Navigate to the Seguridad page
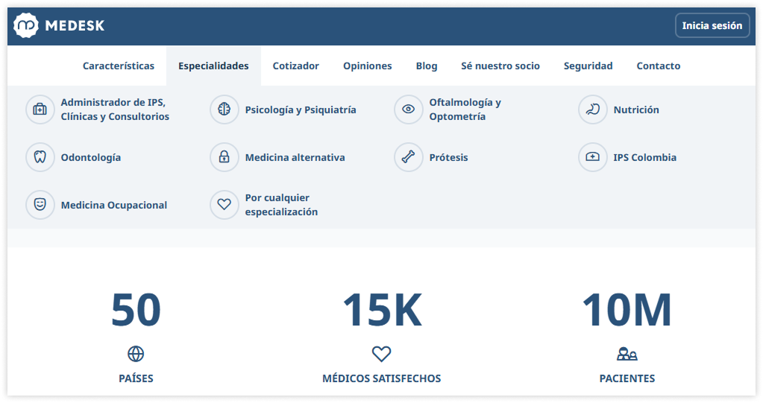 [588, 66]
